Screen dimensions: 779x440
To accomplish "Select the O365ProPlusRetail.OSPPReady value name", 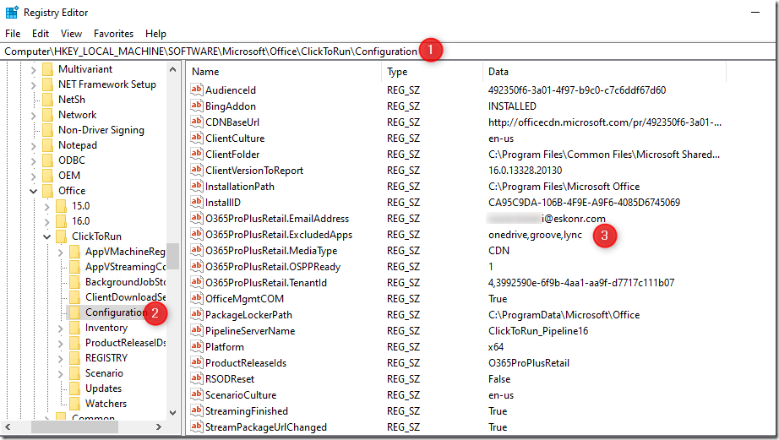I will (x=273, y=267).
